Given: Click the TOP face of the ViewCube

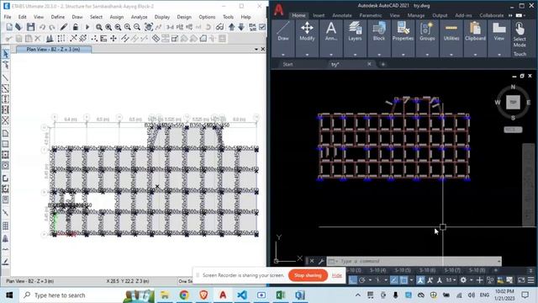Looking at the screenshot, I should point(513,103).
